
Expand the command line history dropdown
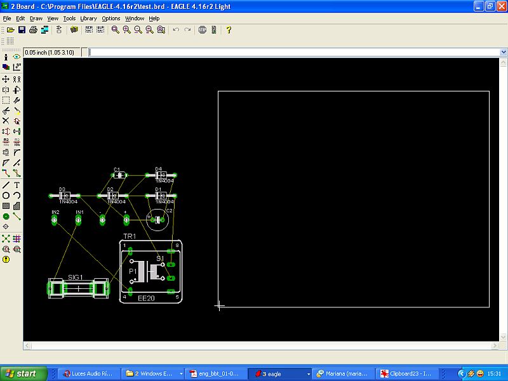(x=504, y=52)
